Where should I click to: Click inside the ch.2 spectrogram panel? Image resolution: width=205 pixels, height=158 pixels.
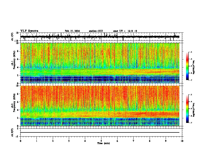click(100, 106)
